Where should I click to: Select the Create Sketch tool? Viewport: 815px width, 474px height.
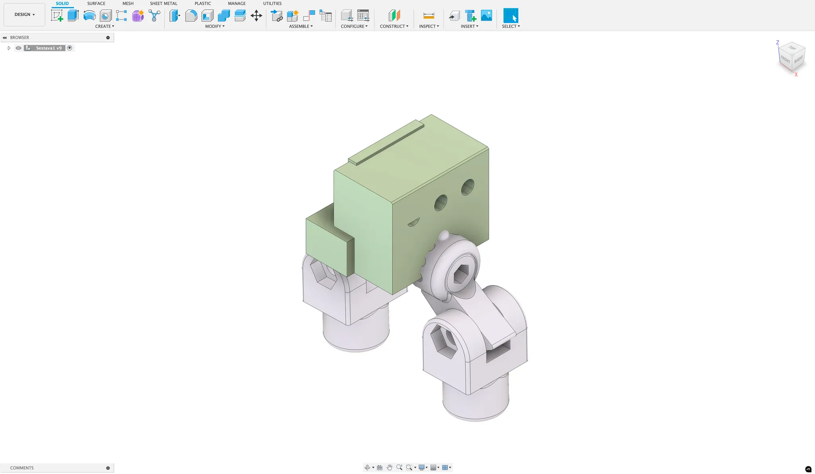(x=57, y=16)
